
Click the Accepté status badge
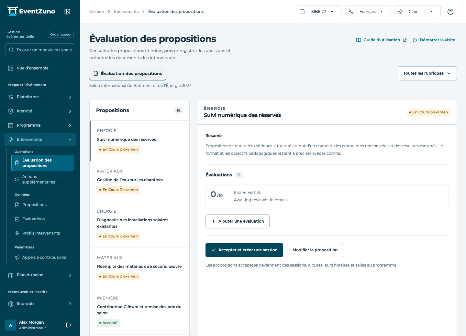(108, 323)
